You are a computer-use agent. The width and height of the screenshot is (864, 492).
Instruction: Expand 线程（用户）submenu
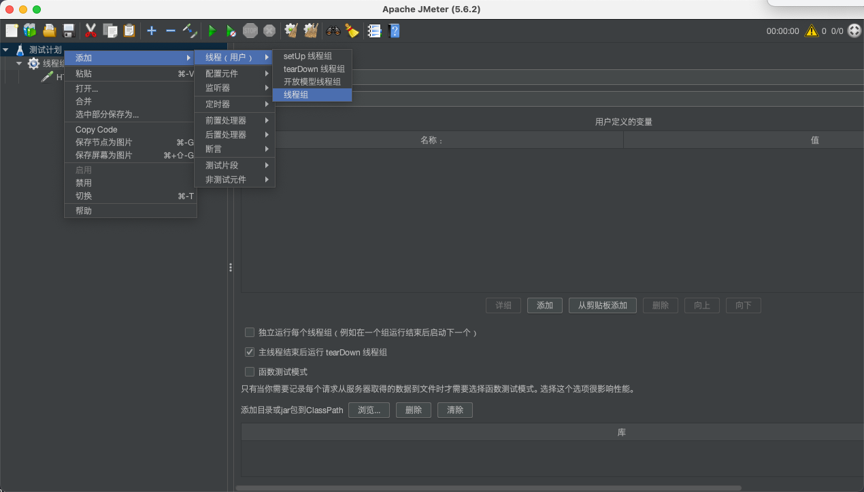tap(234, 58)
